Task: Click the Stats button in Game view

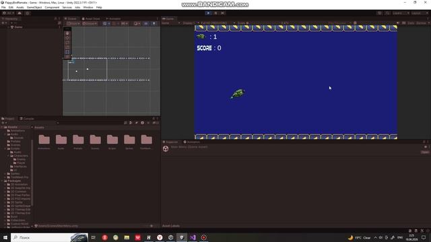Action: [411, 23]
